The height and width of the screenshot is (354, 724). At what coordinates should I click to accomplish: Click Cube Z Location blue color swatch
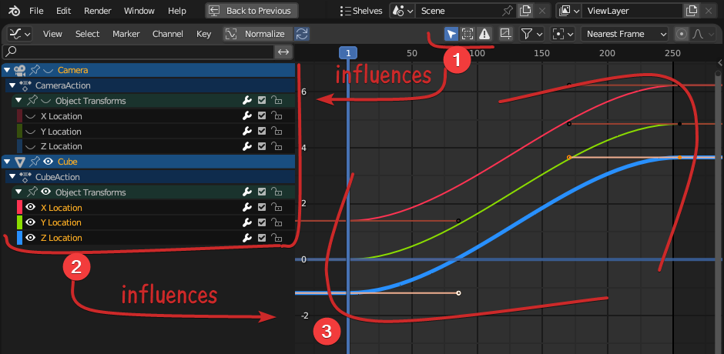(19, 238)
